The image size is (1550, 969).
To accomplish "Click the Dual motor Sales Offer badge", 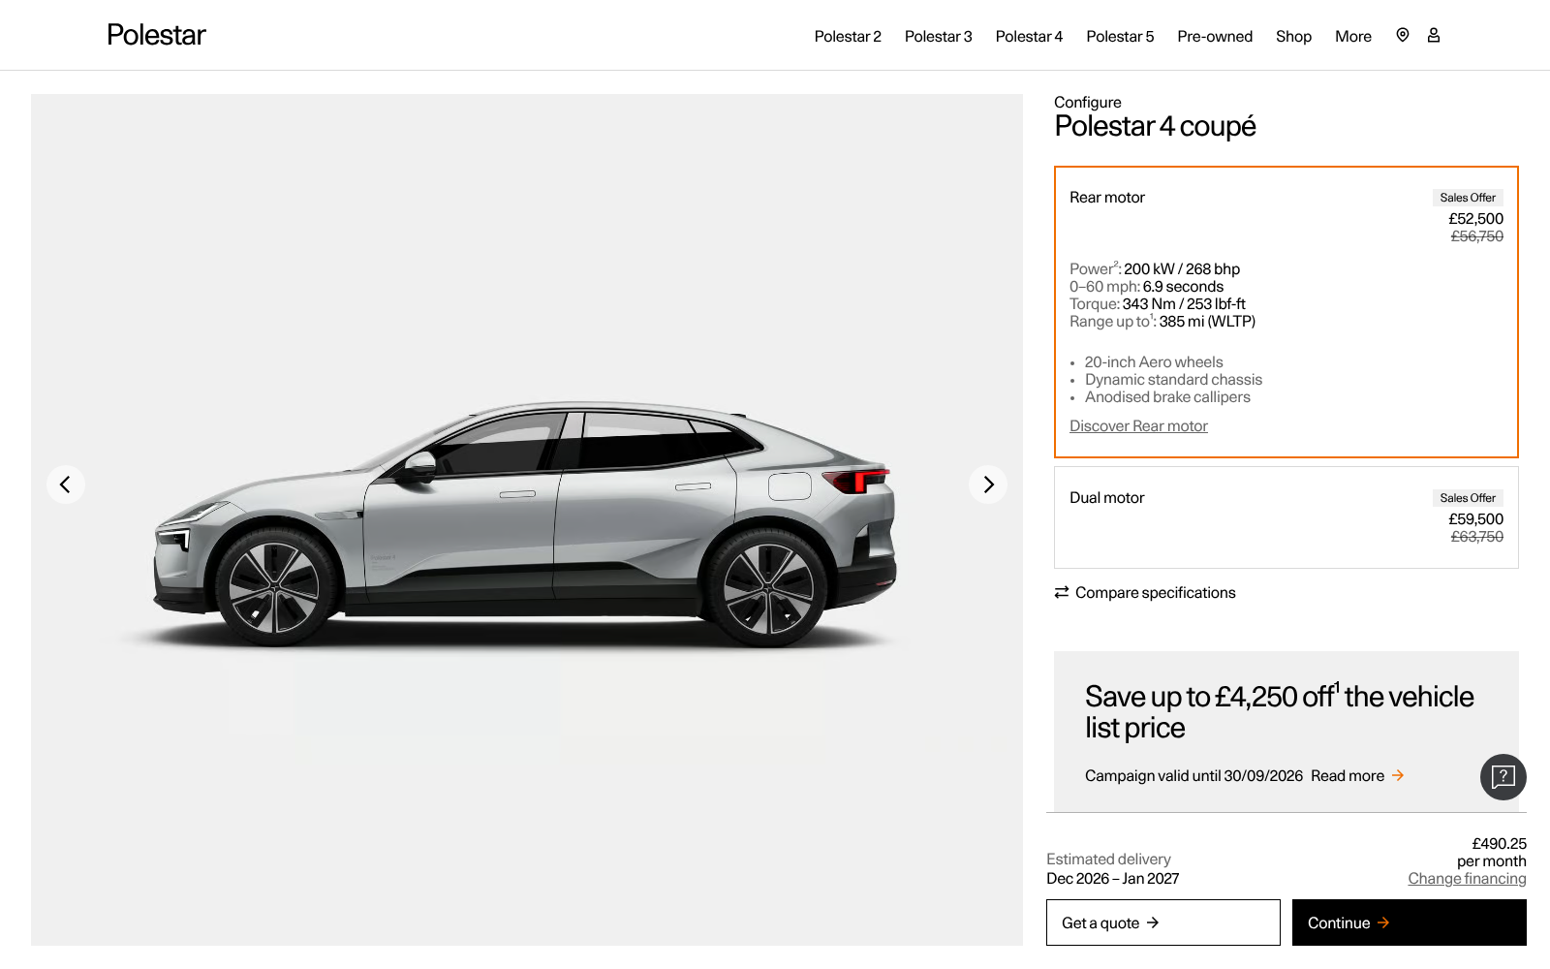I will point(1468,498).
